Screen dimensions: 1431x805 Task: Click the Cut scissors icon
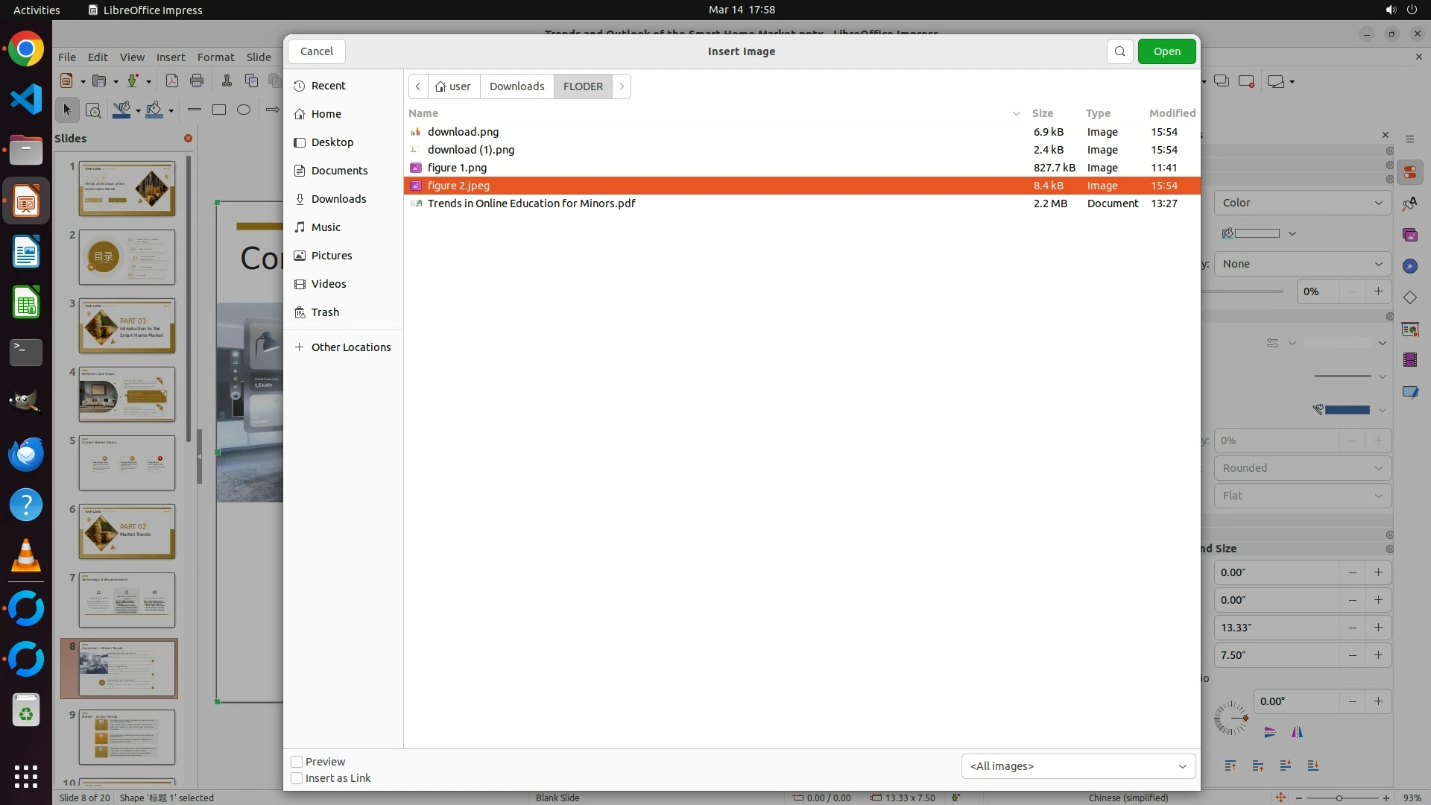click(x=227, y=81)
